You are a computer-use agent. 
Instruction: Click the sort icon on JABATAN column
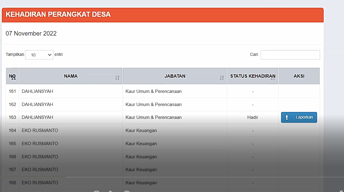click(222, 77)
